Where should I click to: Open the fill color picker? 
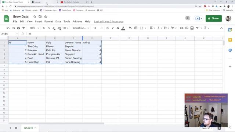(130, 28)
